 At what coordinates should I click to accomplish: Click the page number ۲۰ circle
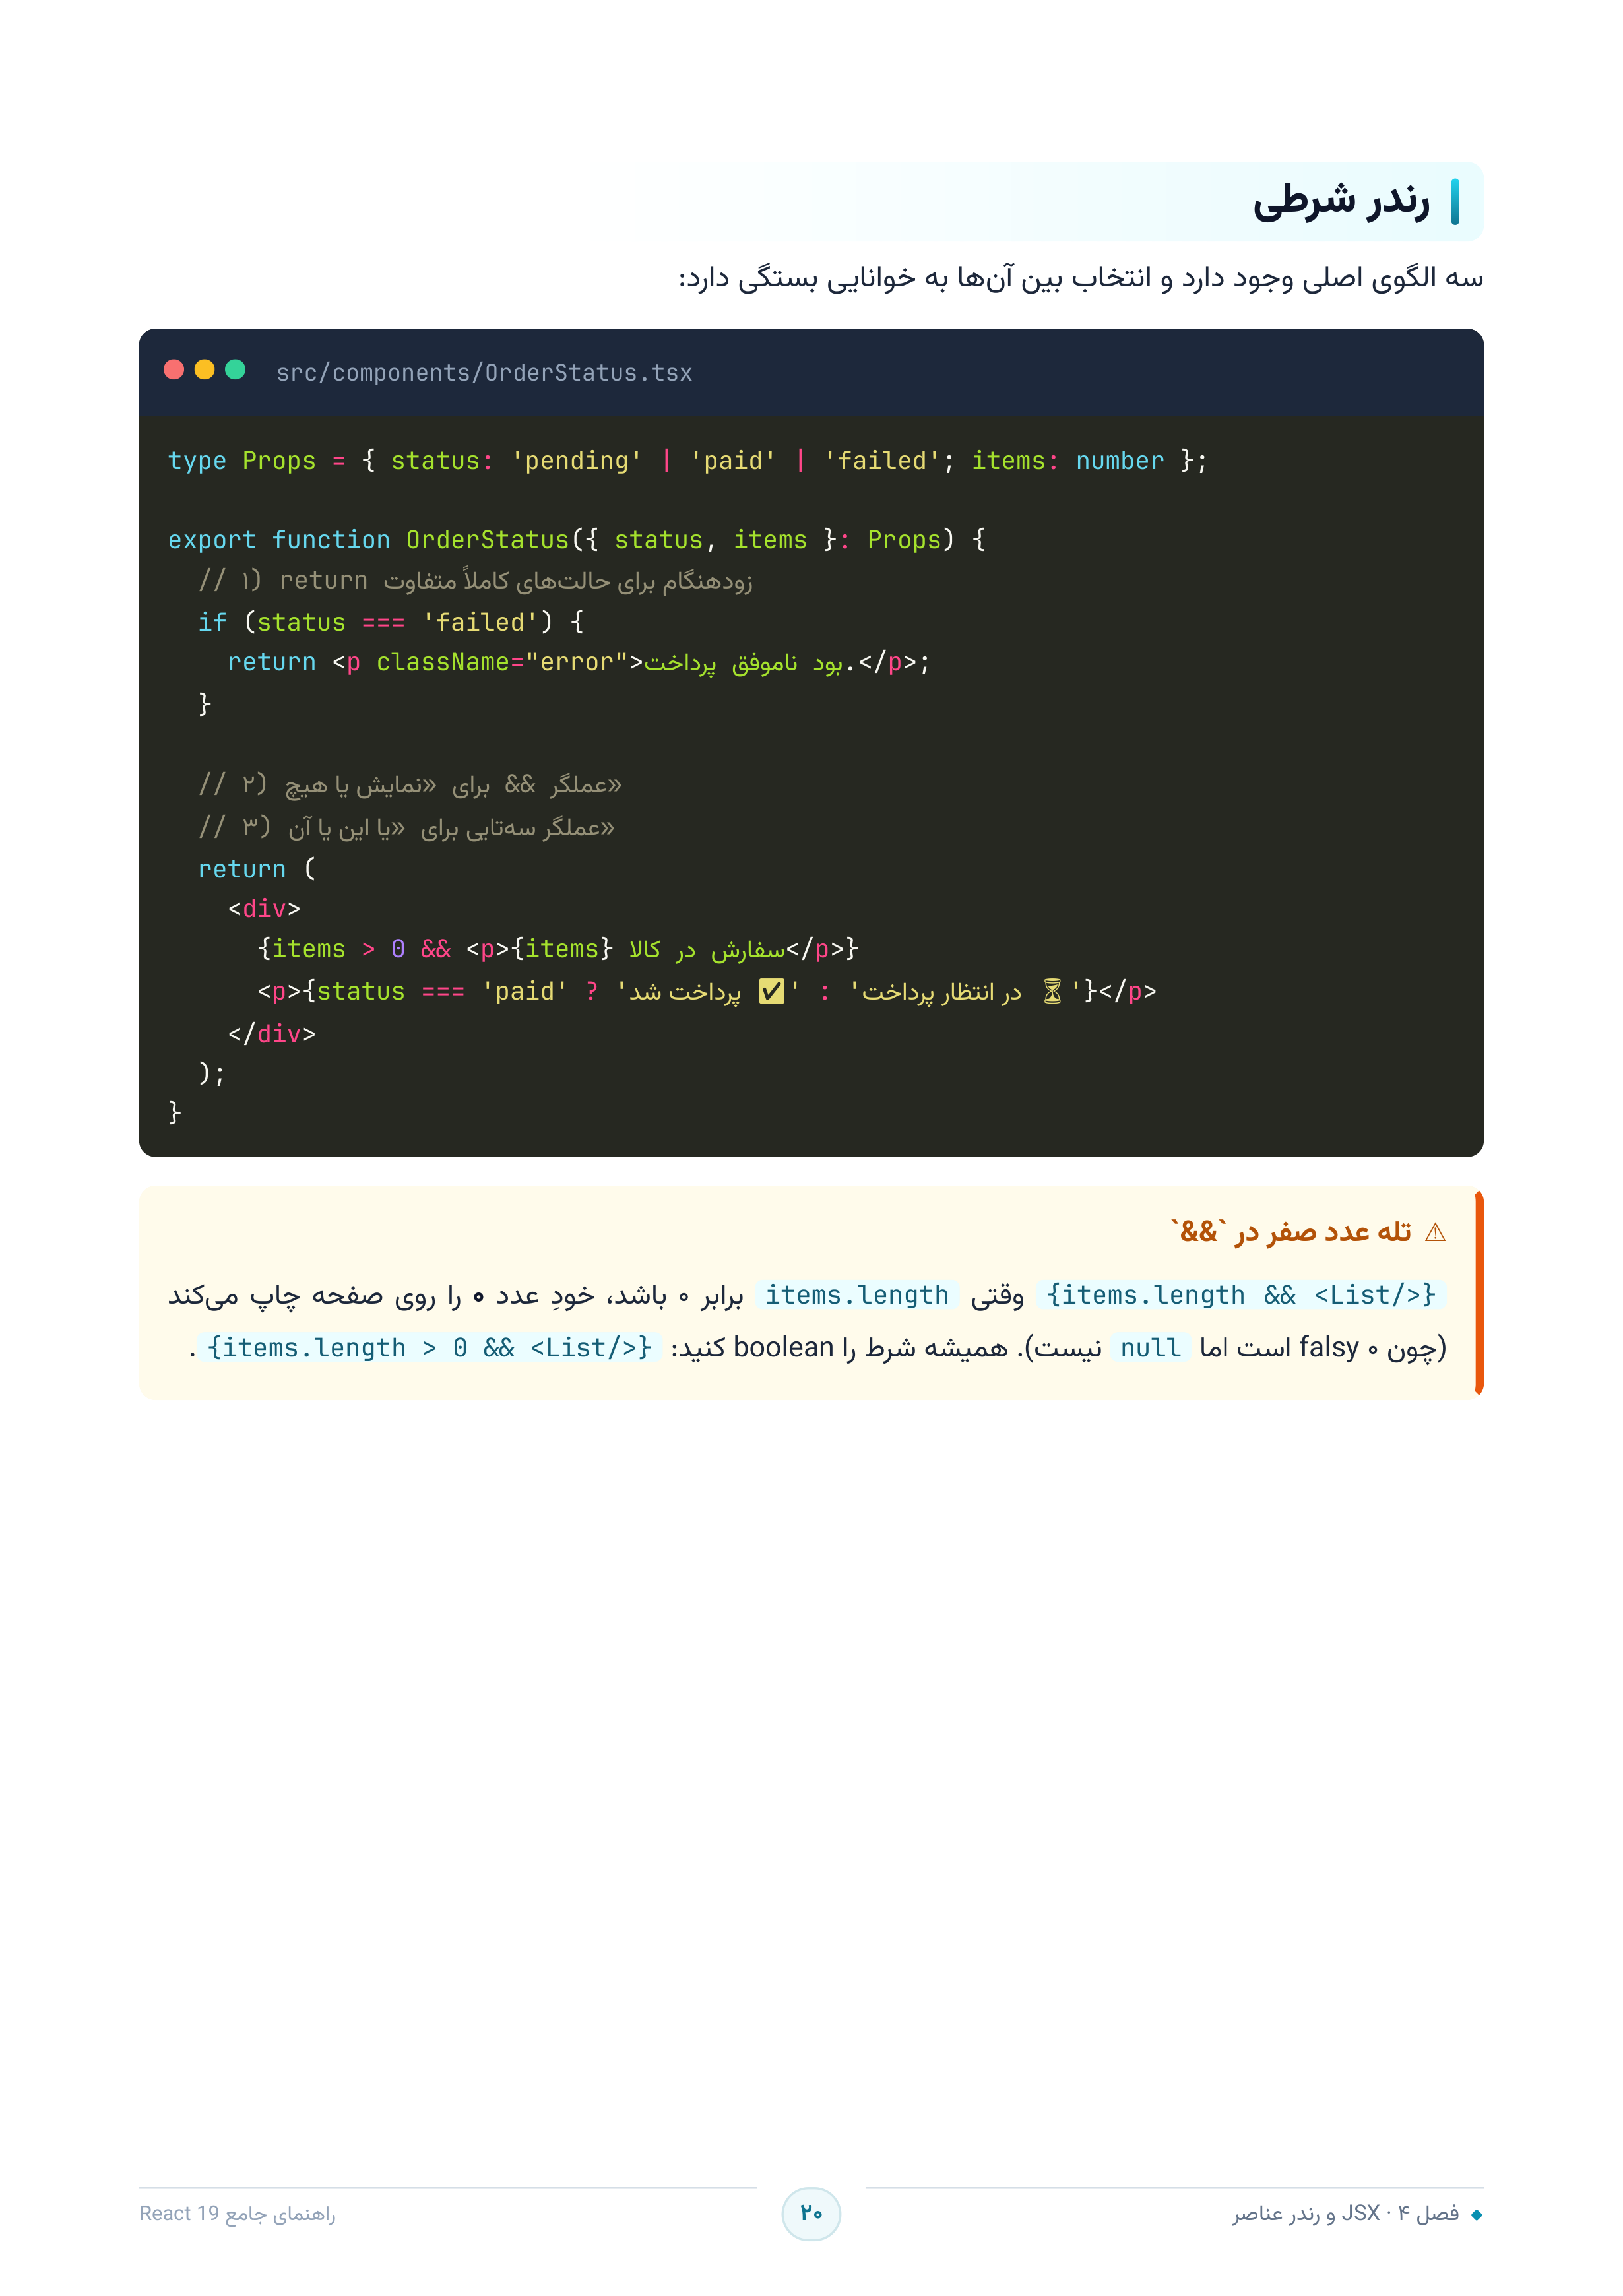pos(811,2213)
